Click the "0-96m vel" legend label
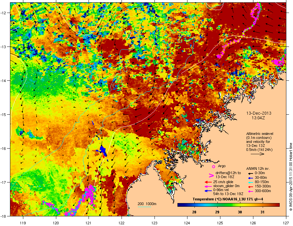 coord(220,190)
